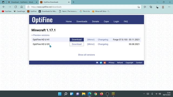Image resolution: width=173 pixels, height=97 pixels.
Task: Download OptiFine HD U G9
Action: [x=77, y=44]
